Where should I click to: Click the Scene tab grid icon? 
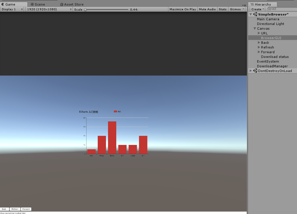point(32,4)
